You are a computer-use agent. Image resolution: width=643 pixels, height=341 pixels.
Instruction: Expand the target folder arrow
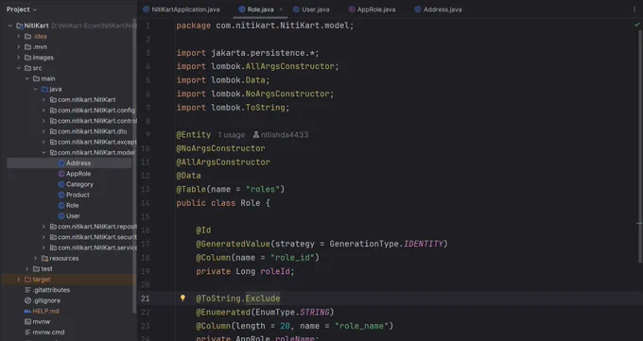point(19,280)
